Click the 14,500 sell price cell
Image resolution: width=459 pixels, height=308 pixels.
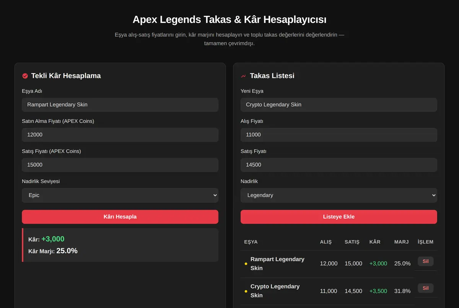point(353,291)
